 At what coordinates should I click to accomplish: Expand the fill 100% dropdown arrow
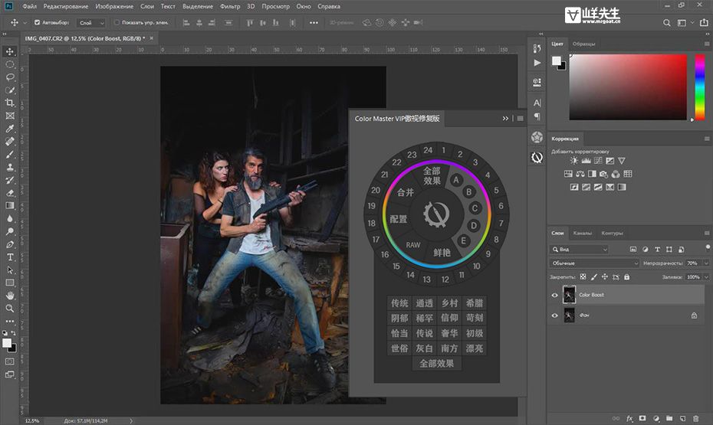coord(706,276)
